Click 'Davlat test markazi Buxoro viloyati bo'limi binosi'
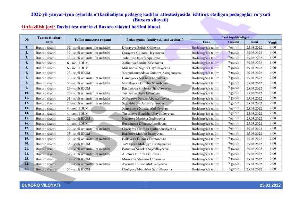The height and width of the screenshot is (206, 292). [108, 27]
